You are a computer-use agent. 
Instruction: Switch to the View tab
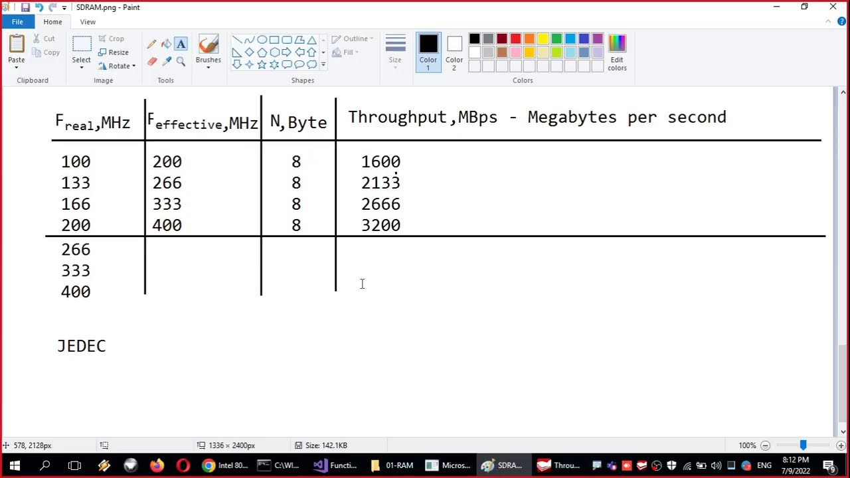[88, 21]
